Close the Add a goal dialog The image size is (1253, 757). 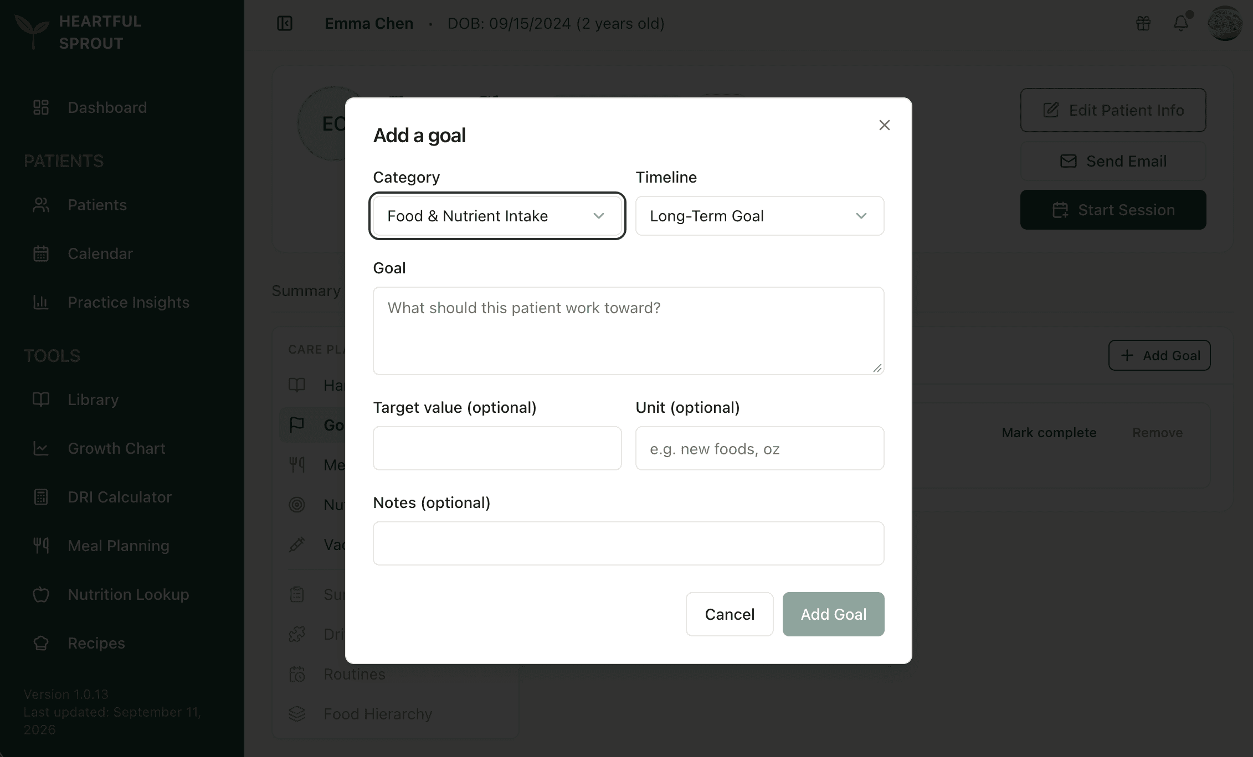click(884, 125)
